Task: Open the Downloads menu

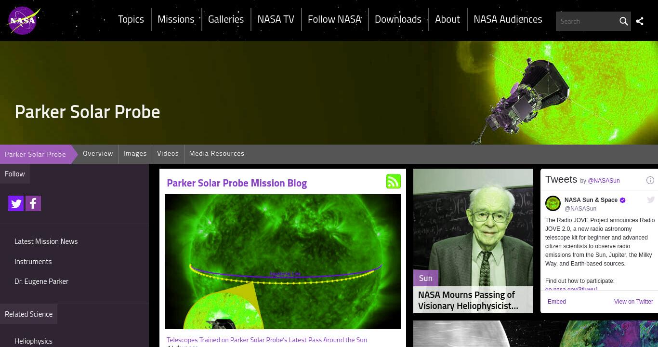Action: [398, 19]
